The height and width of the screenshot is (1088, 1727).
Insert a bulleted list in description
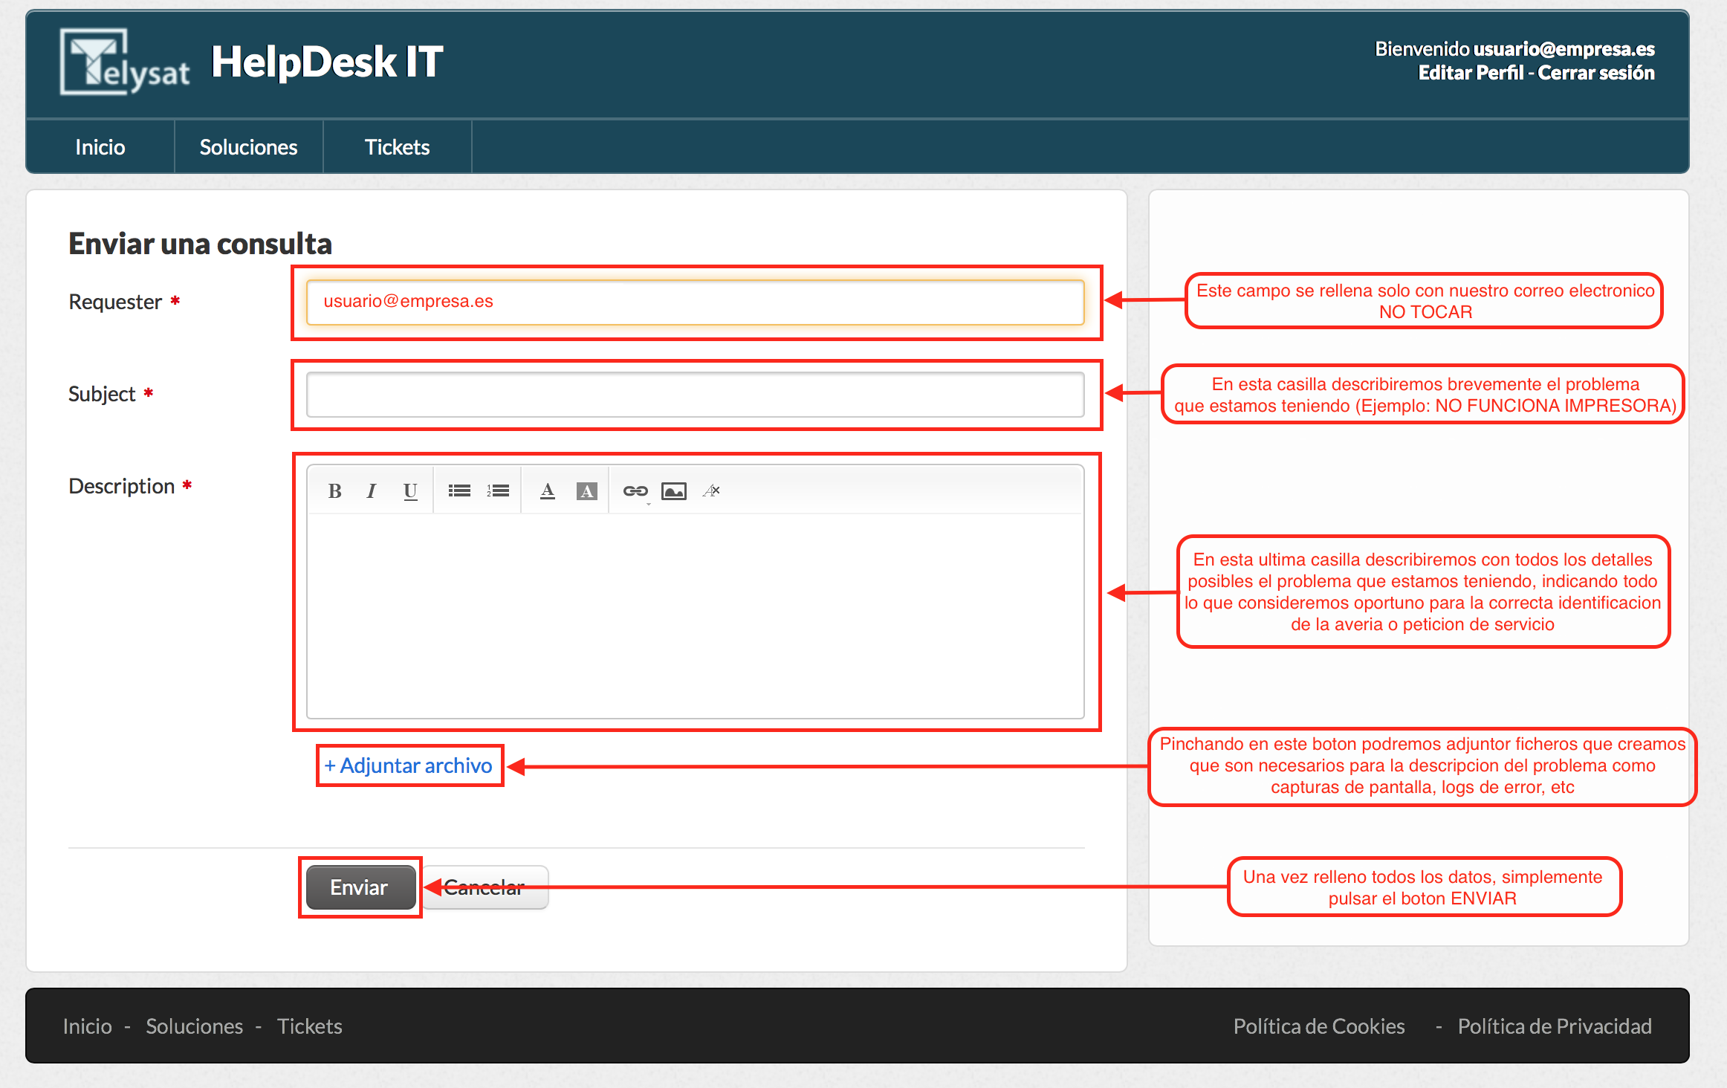tap(459, 490)
